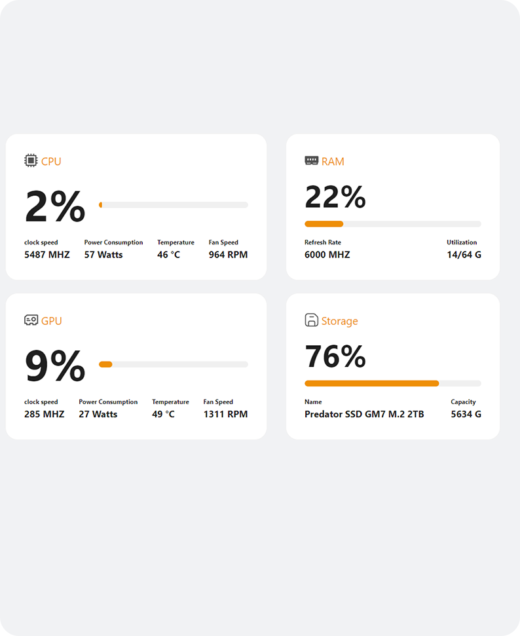
Task: Click the GPU usage progress bar
Action: tap(174, 364)
